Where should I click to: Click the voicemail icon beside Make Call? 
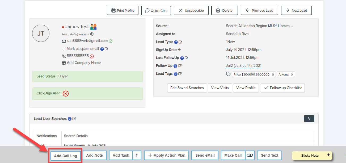[250, 155]
